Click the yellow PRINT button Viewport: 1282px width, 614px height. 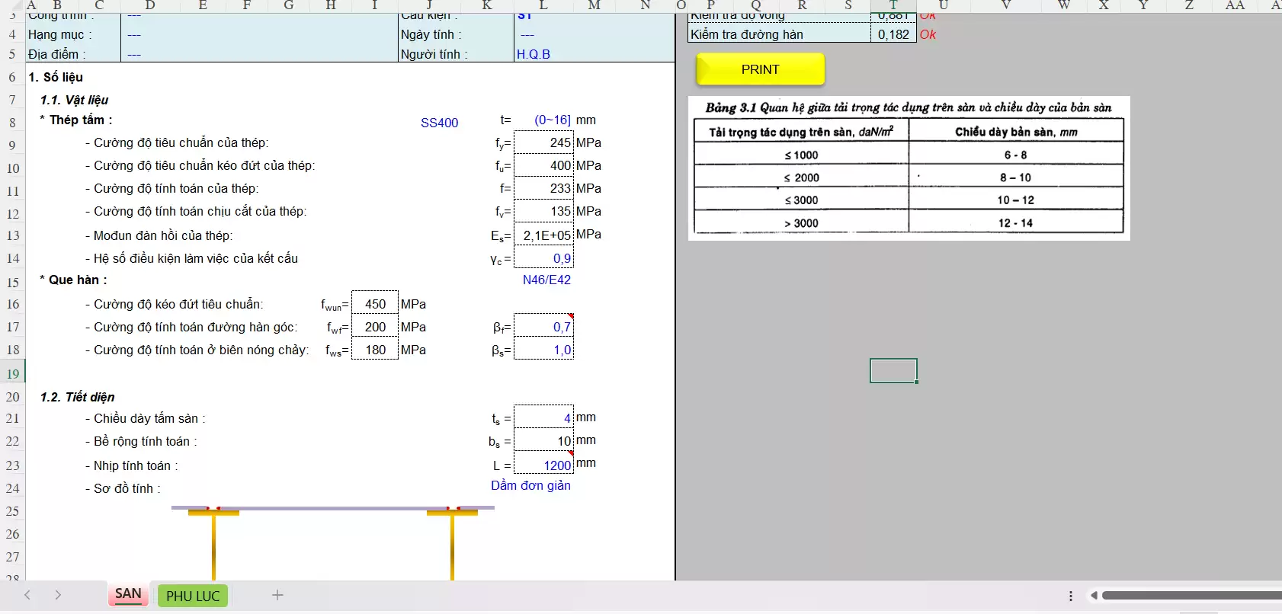pos(760,69)
